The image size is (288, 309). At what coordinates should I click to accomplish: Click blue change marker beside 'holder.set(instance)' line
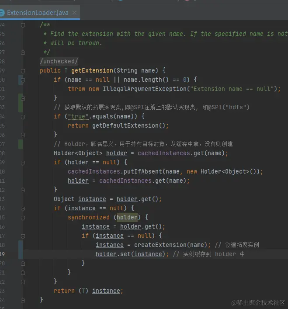tap(20, 250)
